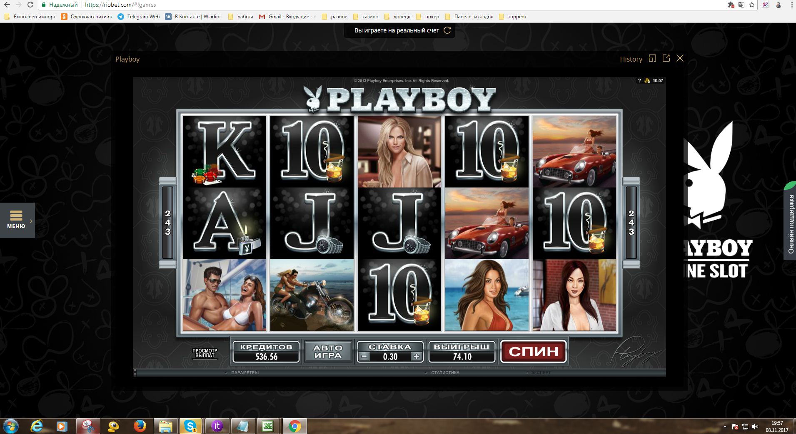Image resolution: width=796 pixels, height=434 pixels.
Task: Click the translate page icon
Action: click(741, 5)
